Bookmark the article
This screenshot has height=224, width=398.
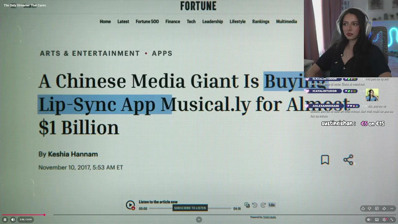click(325, 160)
